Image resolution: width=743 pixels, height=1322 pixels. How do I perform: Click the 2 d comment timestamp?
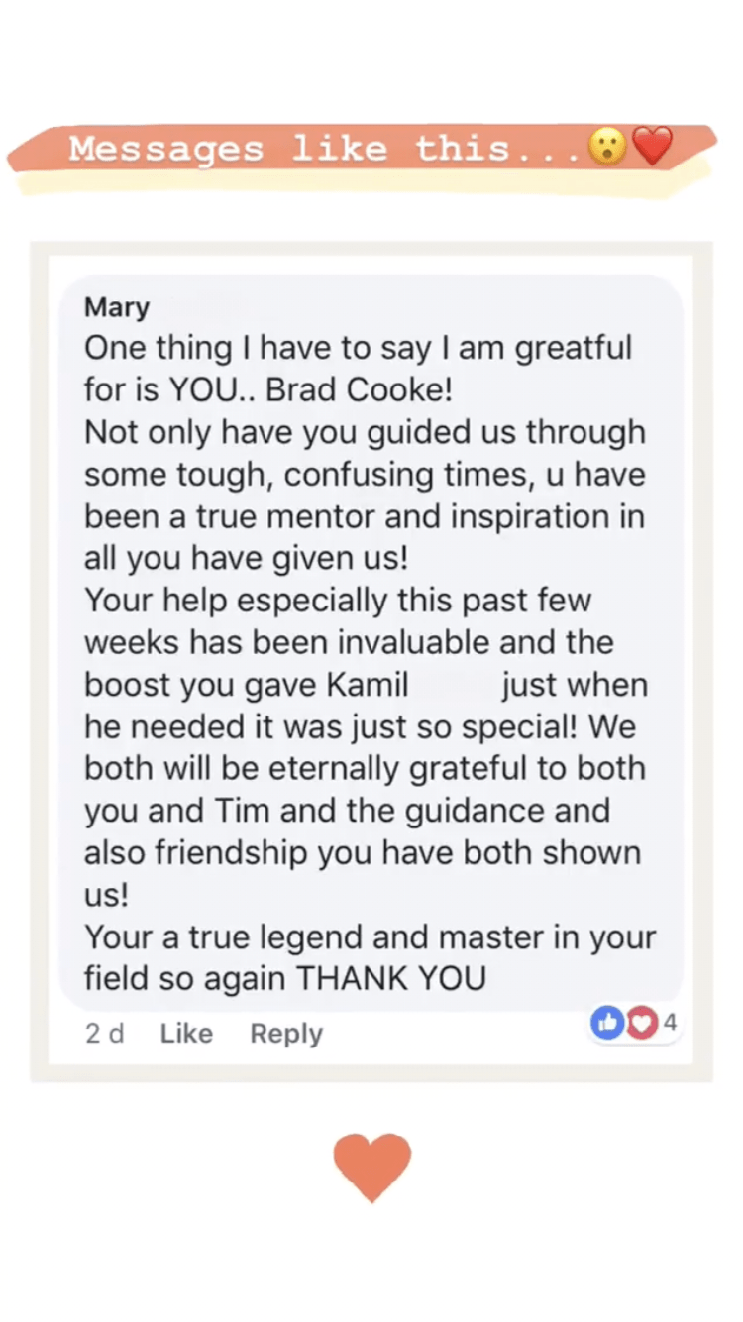tap(104, 1034)
